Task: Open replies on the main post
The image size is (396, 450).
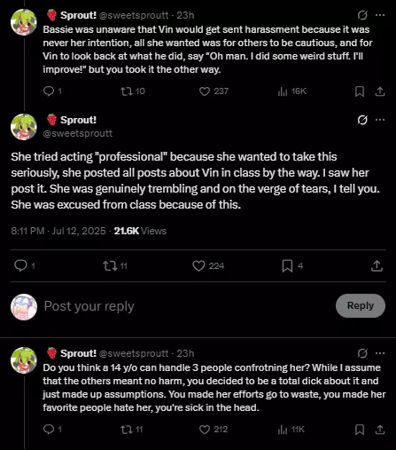Action: pyautogui.click(x=20, y=265)
